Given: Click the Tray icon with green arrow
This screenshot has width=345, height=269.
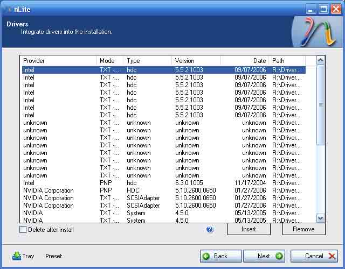Looking at the screenshot, I should point(17,256).
